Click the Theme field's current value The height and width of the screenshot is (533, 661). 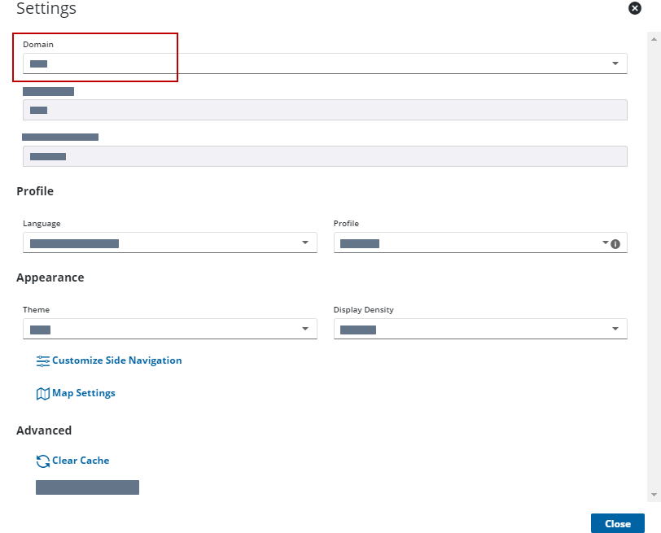41,330
